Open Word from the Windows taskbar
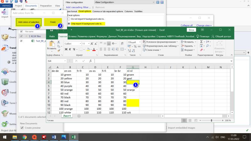 tap(54, 137)
